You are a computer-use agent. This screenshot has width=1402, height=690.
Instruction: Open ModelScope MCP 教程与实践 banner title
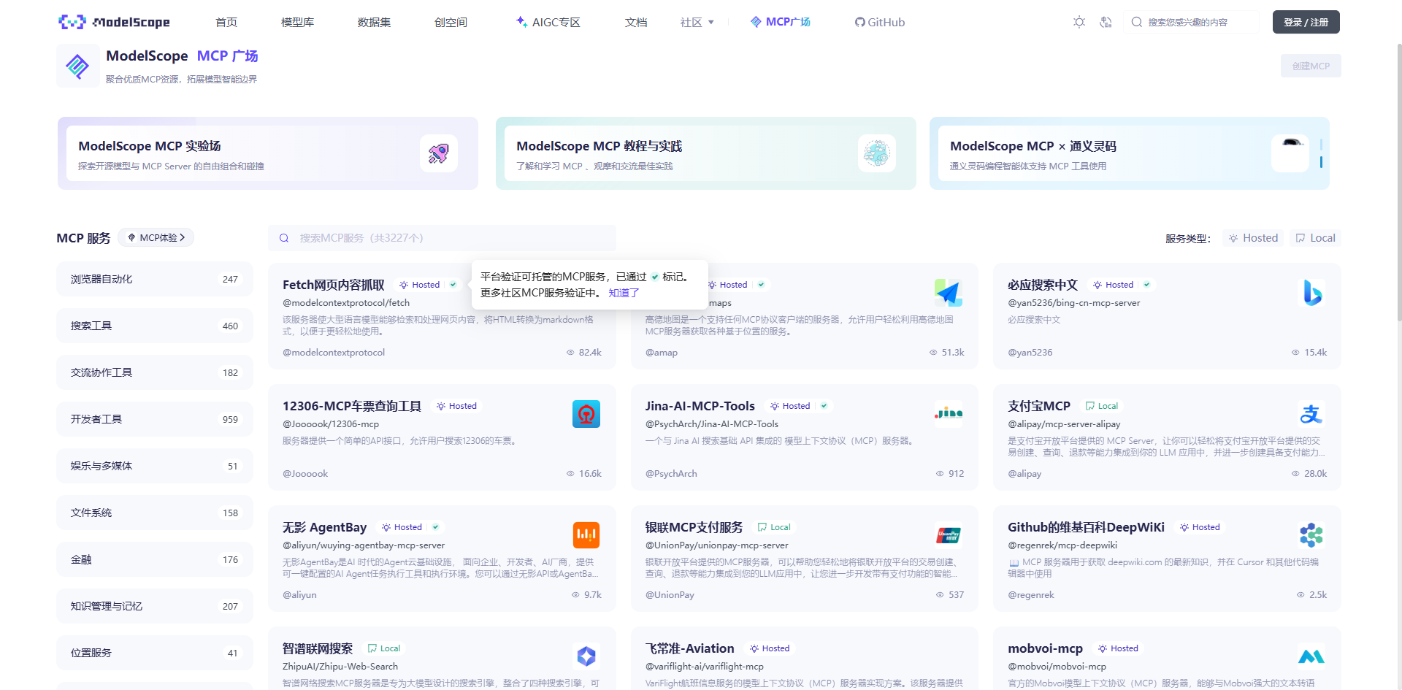(x=599, y=146)
